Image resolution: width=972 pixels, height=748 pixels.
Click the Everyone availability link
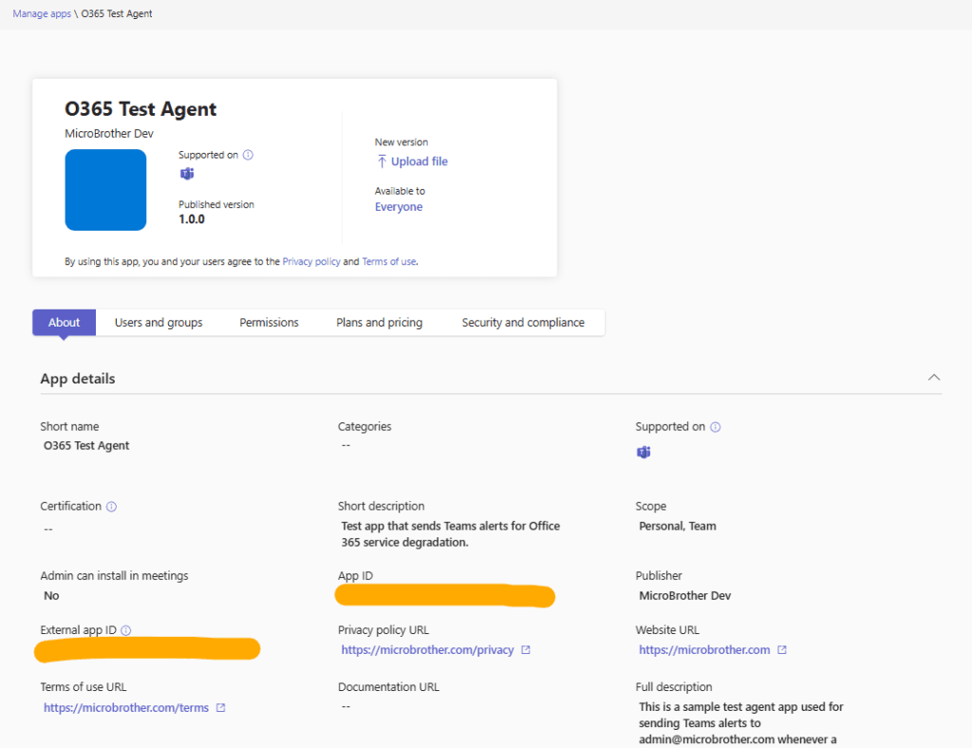(x=399, y=207)
